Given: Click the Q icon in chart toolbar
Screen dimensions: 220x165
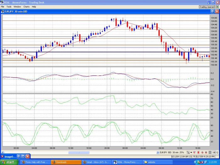Looking at the screenshot, I should (x=217, y=152).
